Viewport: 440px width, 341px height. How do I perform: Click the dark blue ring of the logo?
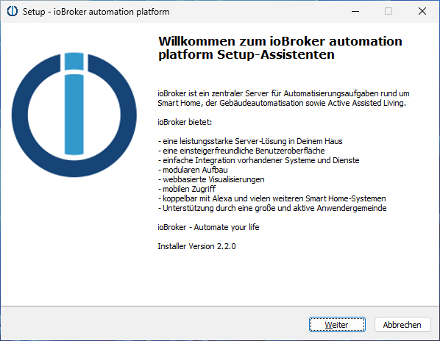(20, 115)
